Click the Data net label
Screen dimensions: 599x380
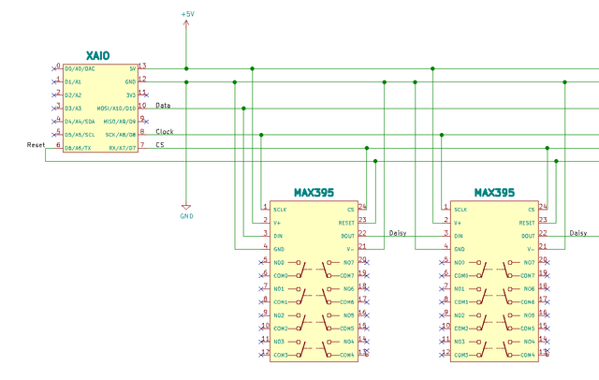tap(163, 106)
